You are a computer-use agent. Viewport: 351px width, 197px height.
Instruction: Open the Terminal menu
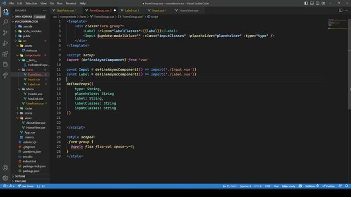point(71,3)
